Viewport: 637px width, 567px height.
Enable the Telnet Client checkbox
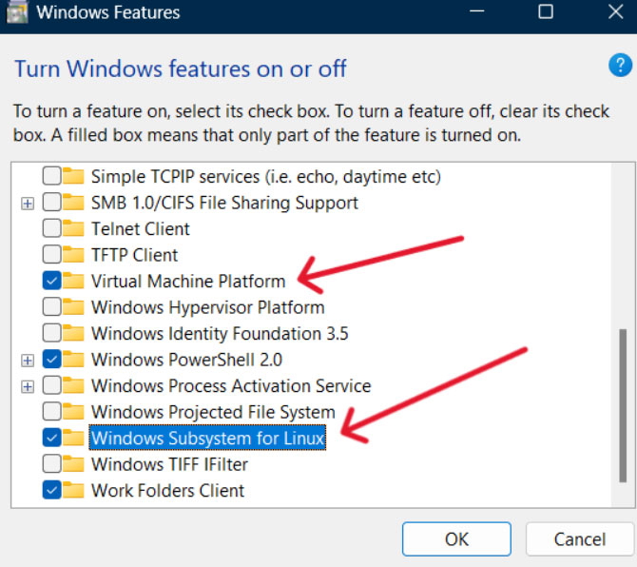click(x=51, y=228)
